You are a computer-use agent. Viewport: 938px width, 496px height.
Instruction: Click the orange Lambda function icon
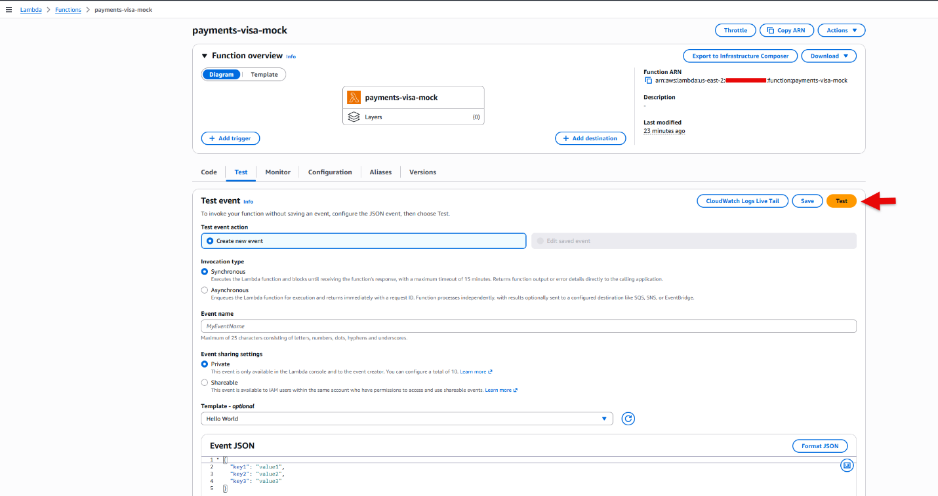coord(354,98)
